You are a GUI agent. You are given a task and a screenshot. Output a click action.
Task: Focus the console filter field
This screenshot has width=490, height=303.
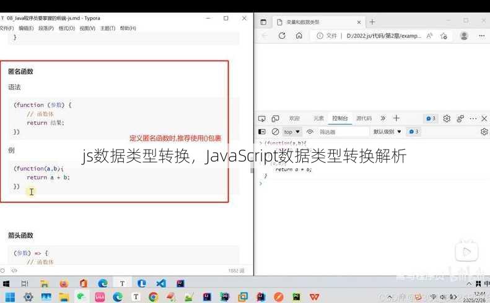click(343, 132)
